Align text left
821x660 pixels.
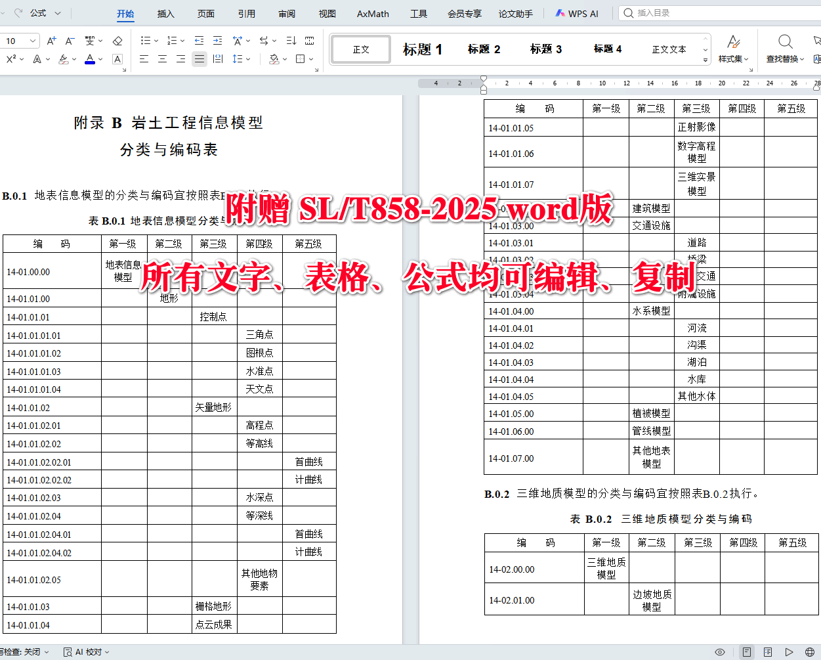coord(144,59)
